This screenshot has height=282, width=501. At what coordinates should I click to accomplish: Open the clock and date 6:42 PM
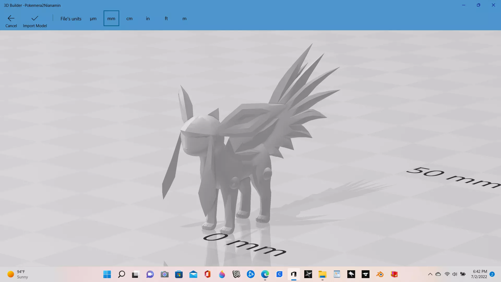(479, 274)
